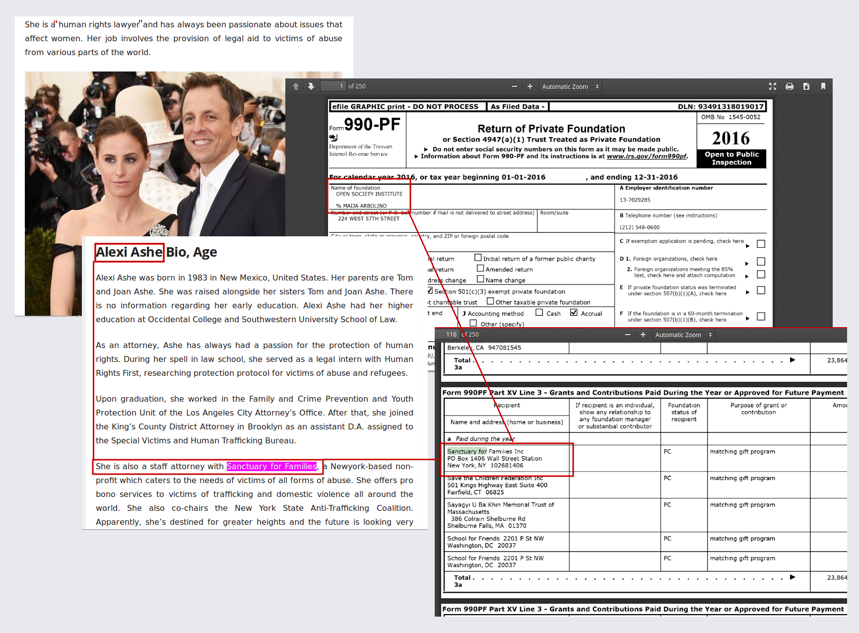The image size is (859, 633).
Task: Click first School for Friends 2201 P St row
Action: tap(507, 542)
